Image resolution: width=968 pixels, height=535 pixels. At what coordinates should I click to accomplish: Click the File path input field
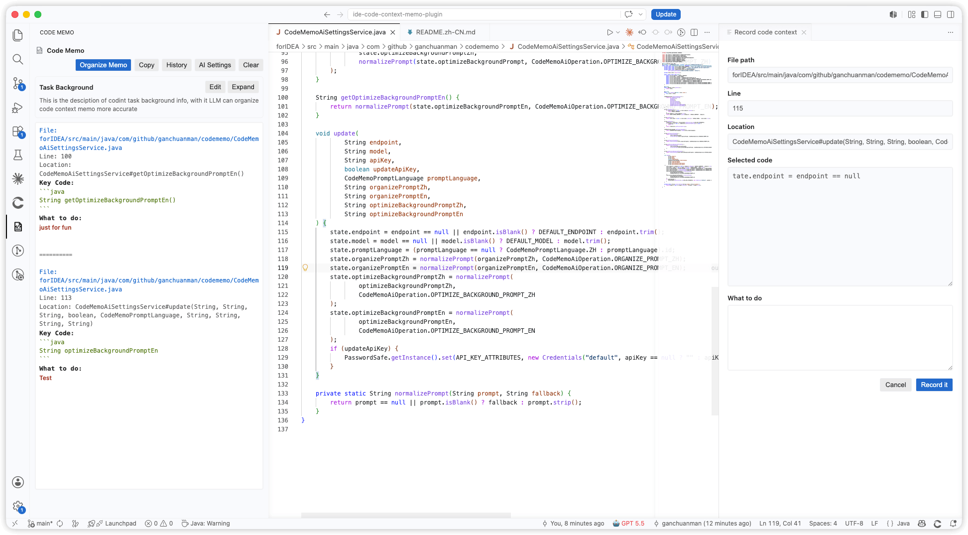(840, 75)
